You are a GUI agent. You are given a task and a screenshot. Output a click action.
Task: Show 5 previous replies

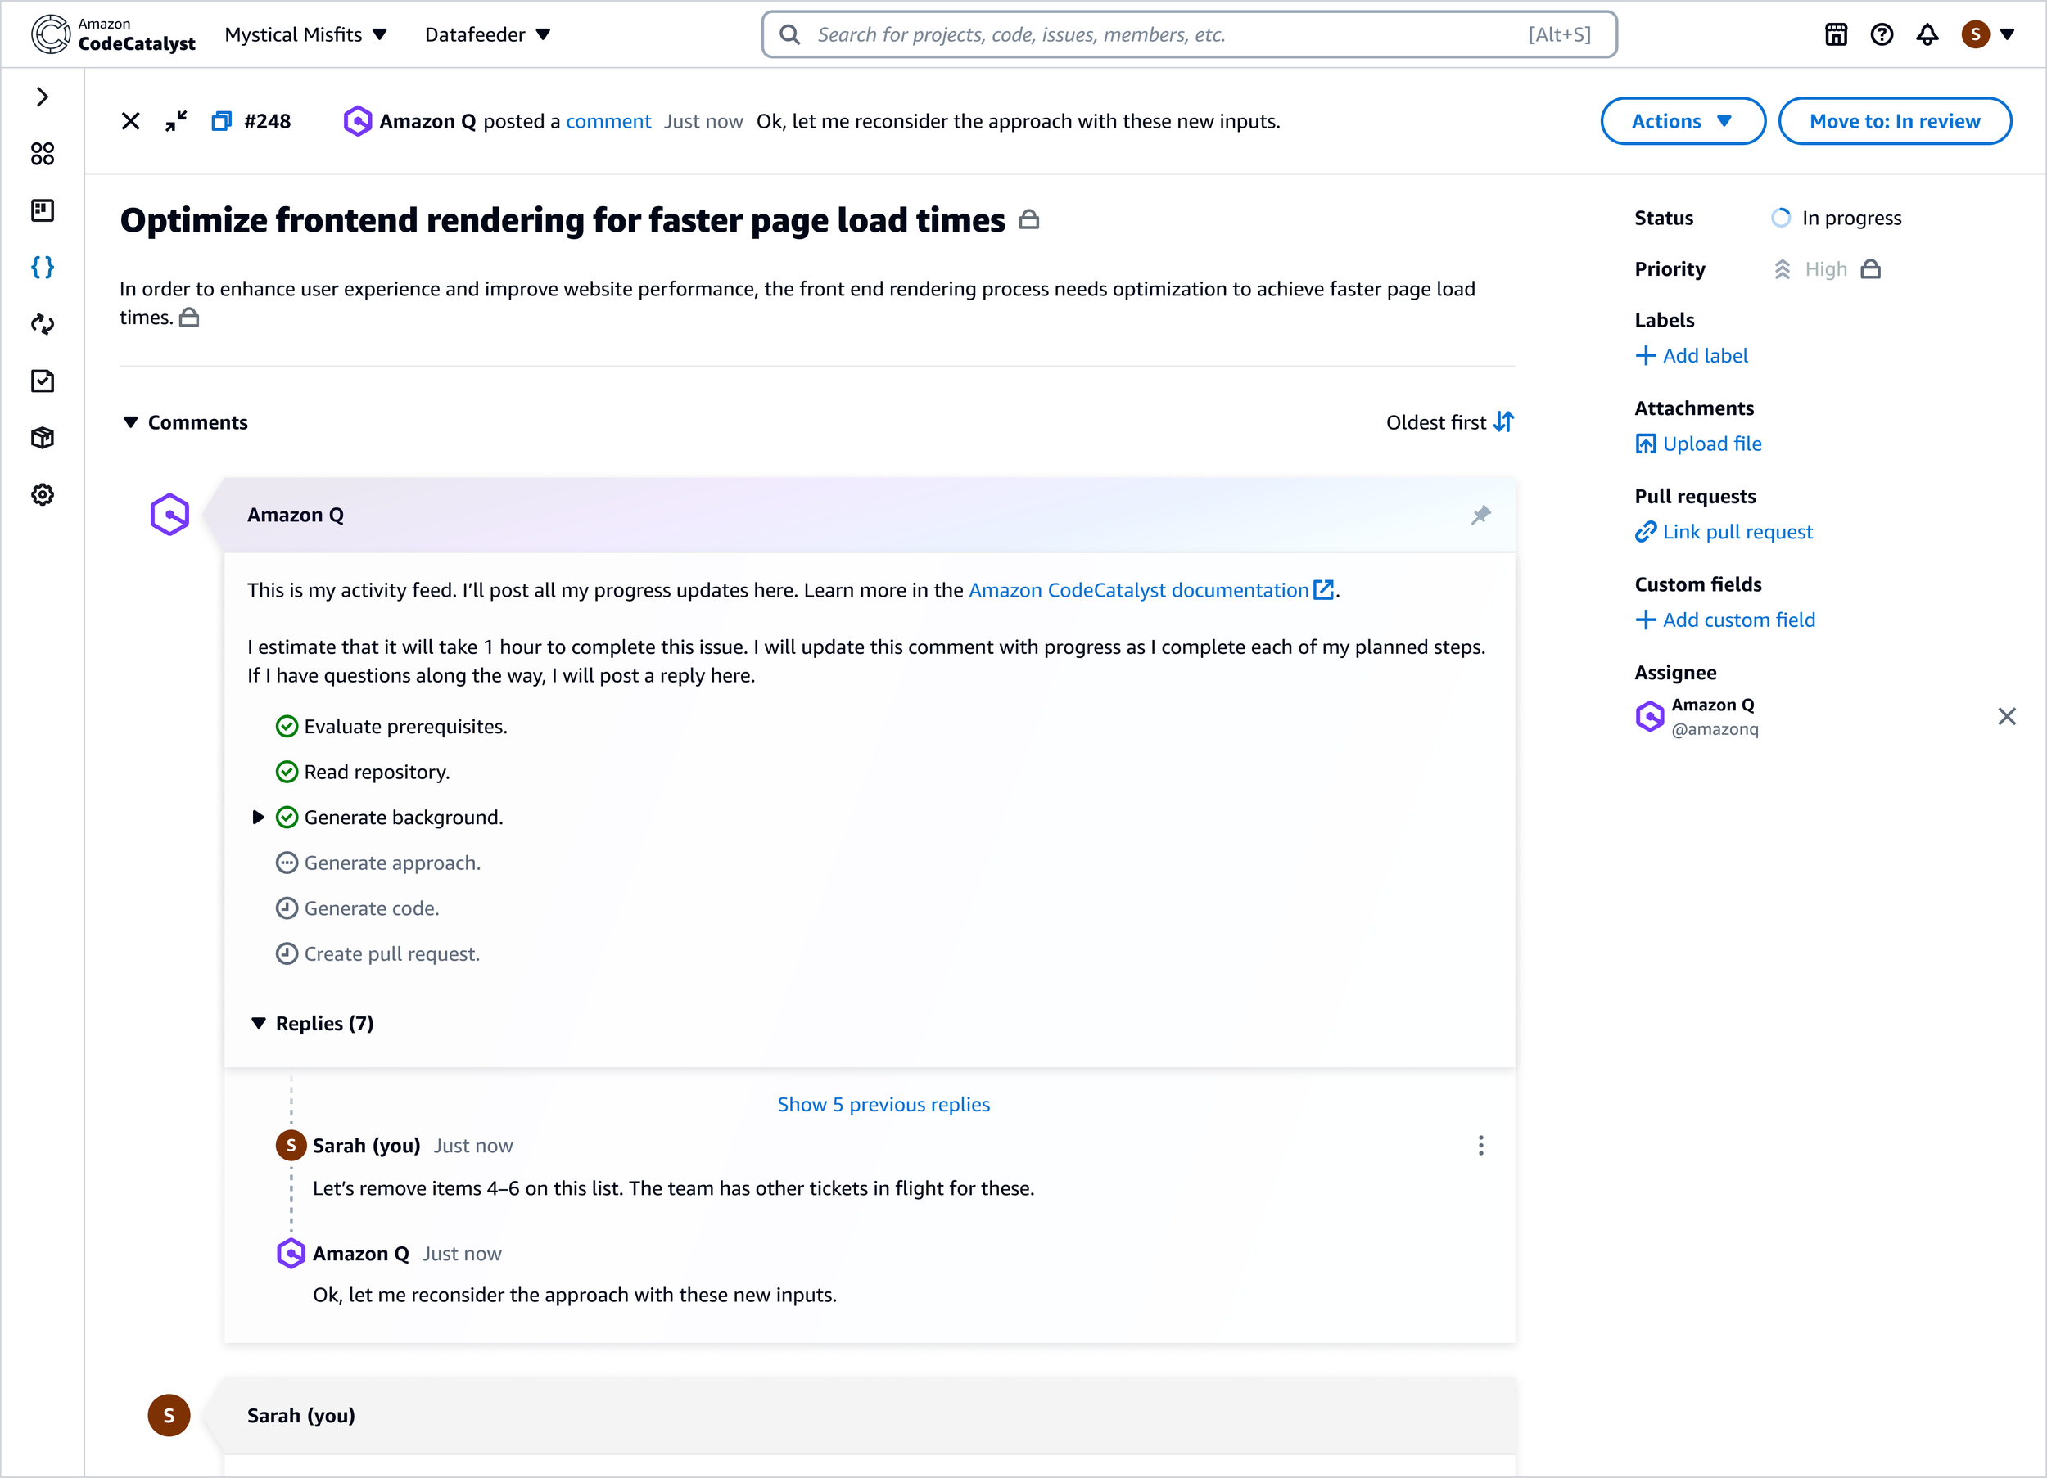883,1105
